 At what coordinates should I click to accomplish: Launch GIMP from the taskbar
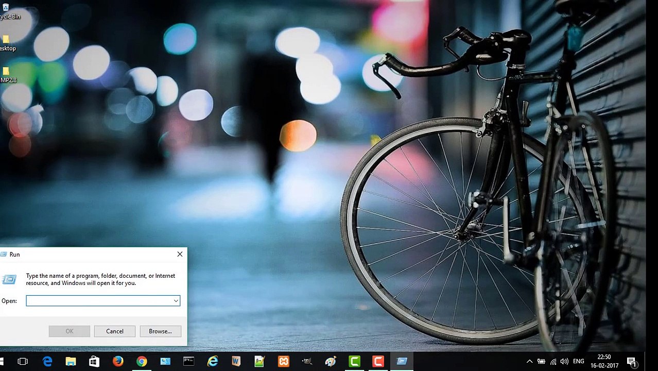tap(307, 362)
